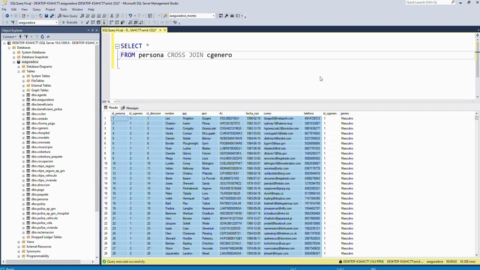The image size is (480, 270).
Task: Click the Open File folder icon
Action: (41, 16)
